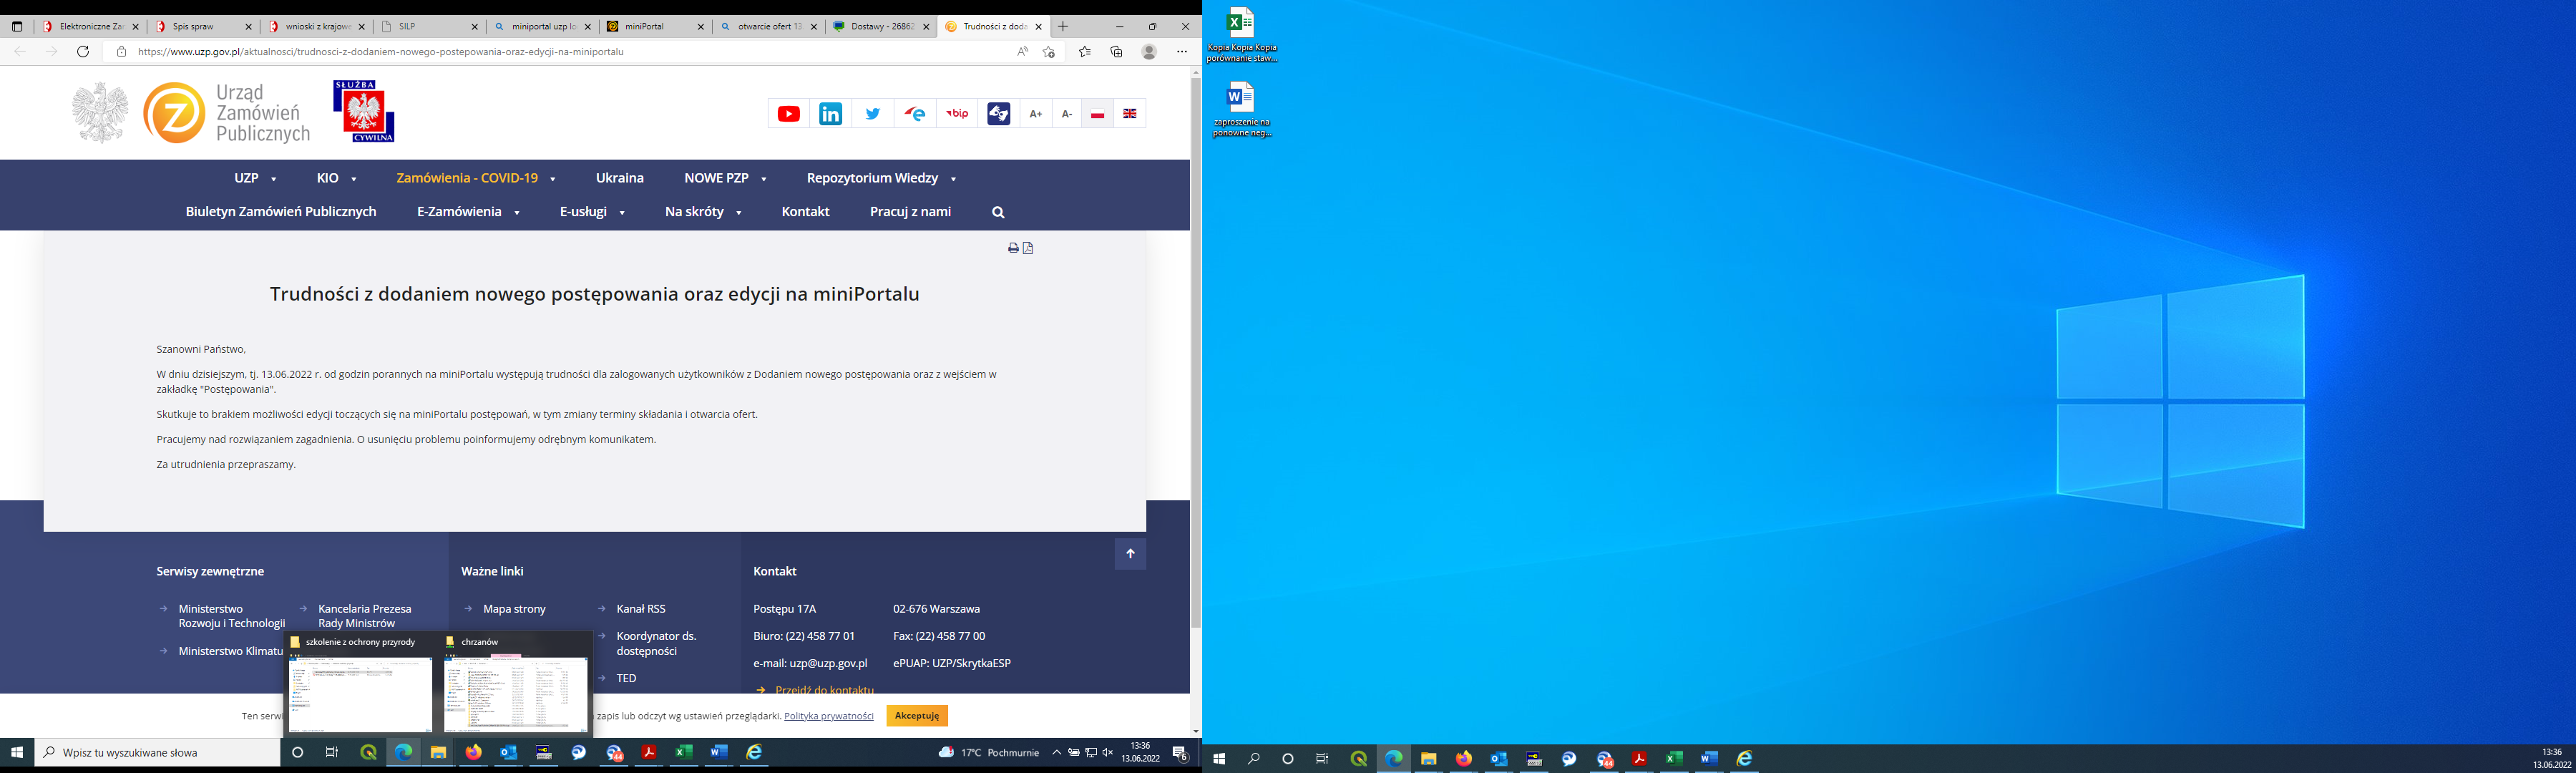Print the article with printer icon
Image resolution: width=2576 pixels, height=773 pixels.
tap(1013, 248)
